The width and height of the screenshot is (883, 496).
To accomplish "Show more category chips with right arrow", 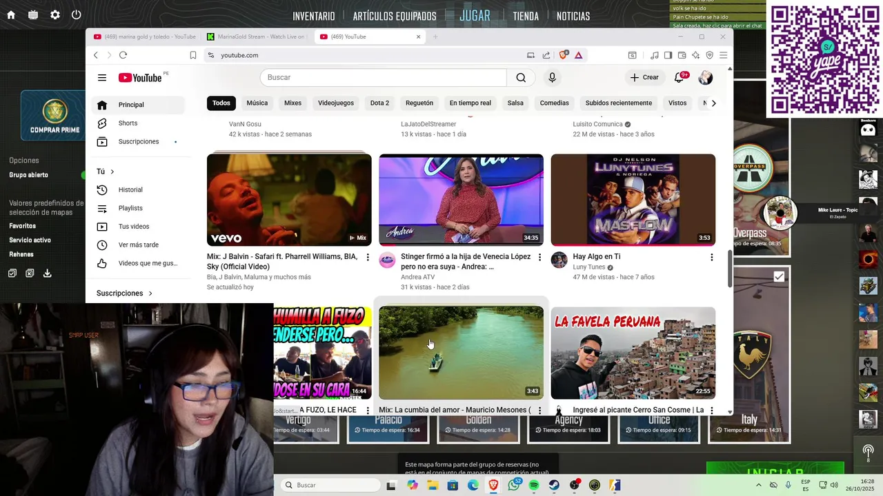I will 713,103.
